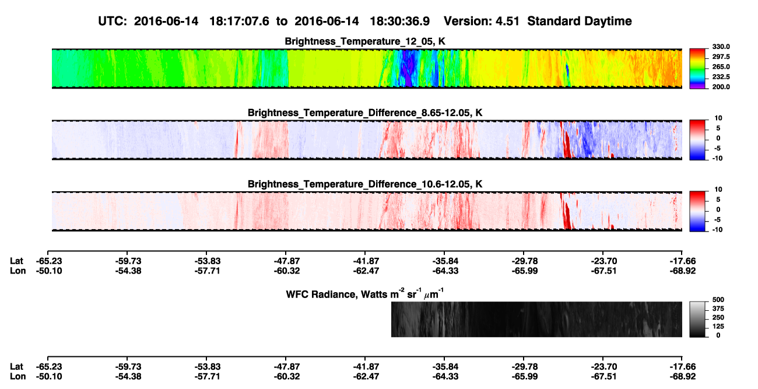Click longitude -60.32 on the axis beneath the WFC image
This screenshot has height=389, width=758.
pyautogui.click(x=286, y=376)
